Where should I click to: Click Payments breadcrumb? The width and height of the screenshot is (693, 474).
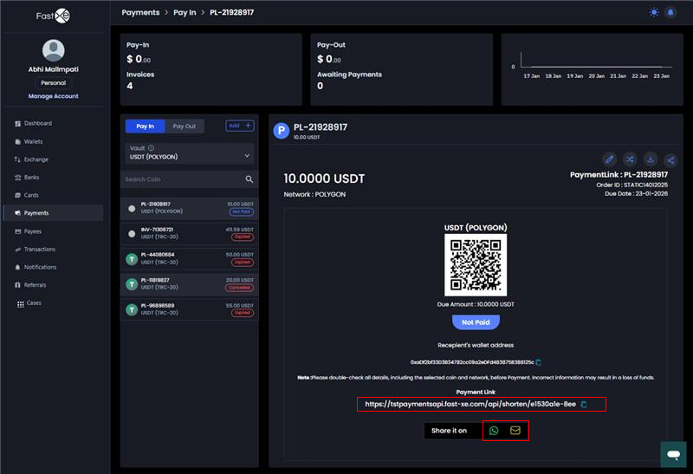tap(140, 12)
